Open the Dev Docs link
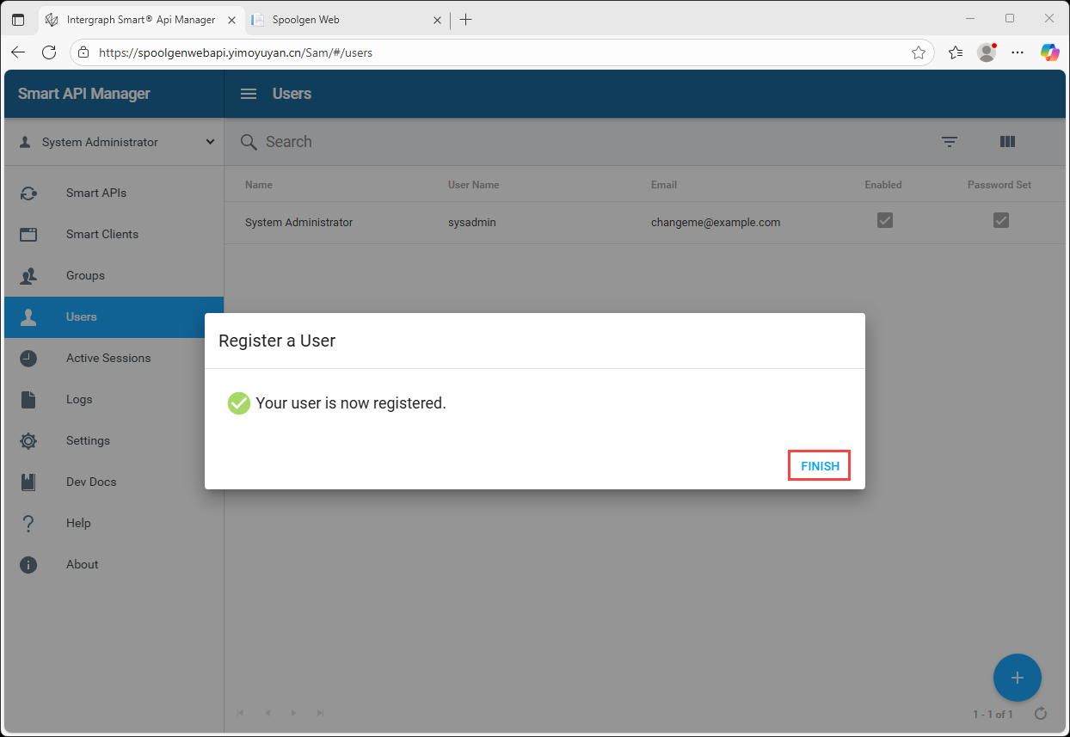Screen dimensions: 1070x737 [x=91, y=482]
